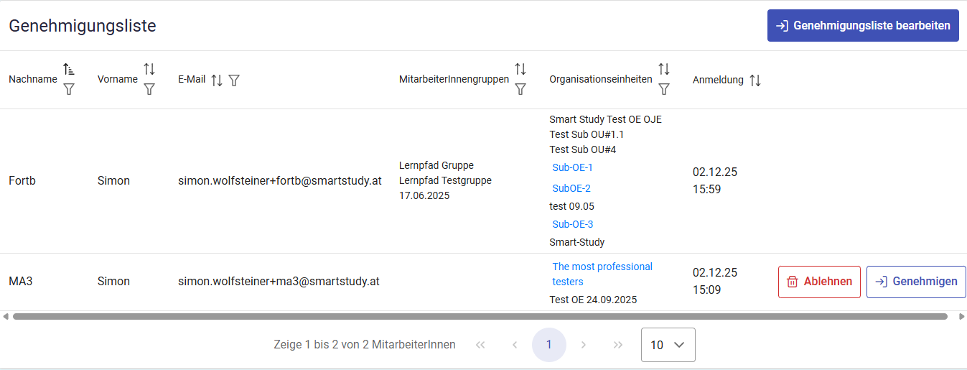Open the SubOE-2 link

pyautogui.click(x=571, y=188)
